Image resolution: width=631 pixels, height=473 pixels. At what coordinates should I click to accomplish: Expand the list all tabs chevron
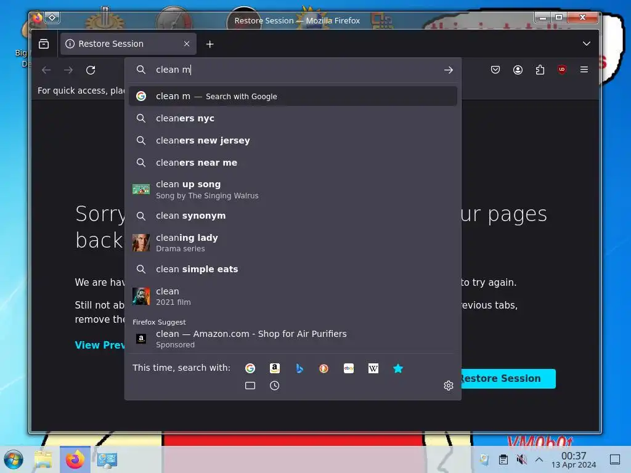pyautogui.click(x=587, y=44)
